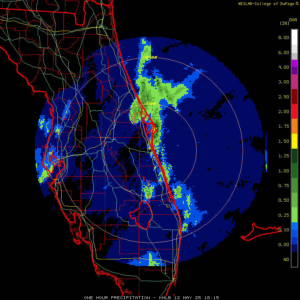Click the Lake Okeechobee outline on map
Viewport: 300px width, 300px height.
pyautogui.click(x=141, y=215)
